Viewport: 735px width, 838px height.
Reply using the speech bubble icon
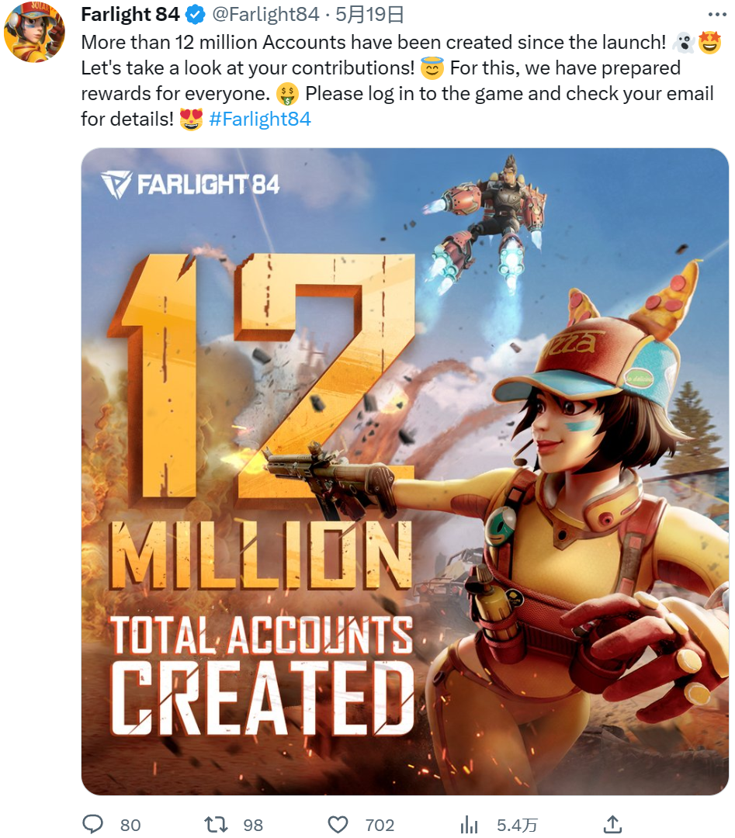[92, 824]
